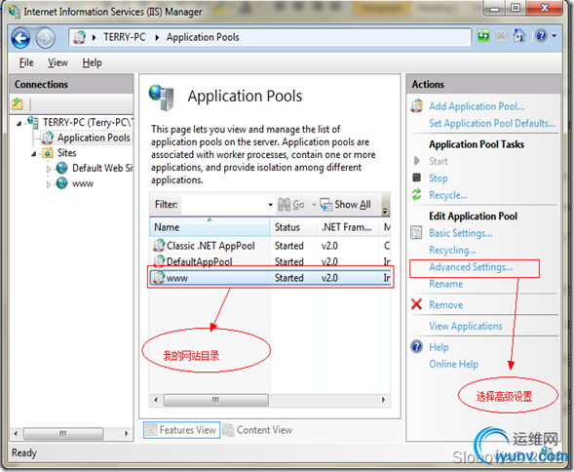574x472 pixels.
Task: Go to Home page icon
Action: 519,35
